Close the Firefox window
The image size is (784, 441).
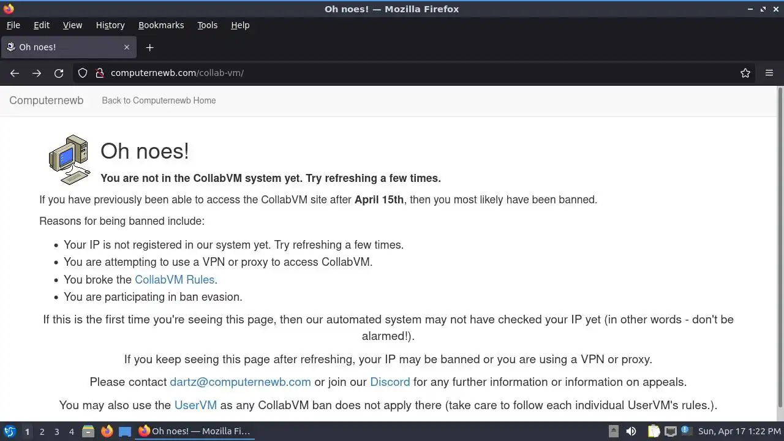click(775, 9)
